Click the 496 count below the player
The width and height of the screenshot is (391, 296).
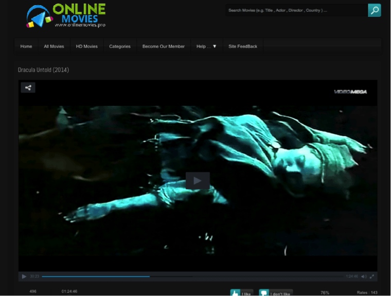coord(33,291)
